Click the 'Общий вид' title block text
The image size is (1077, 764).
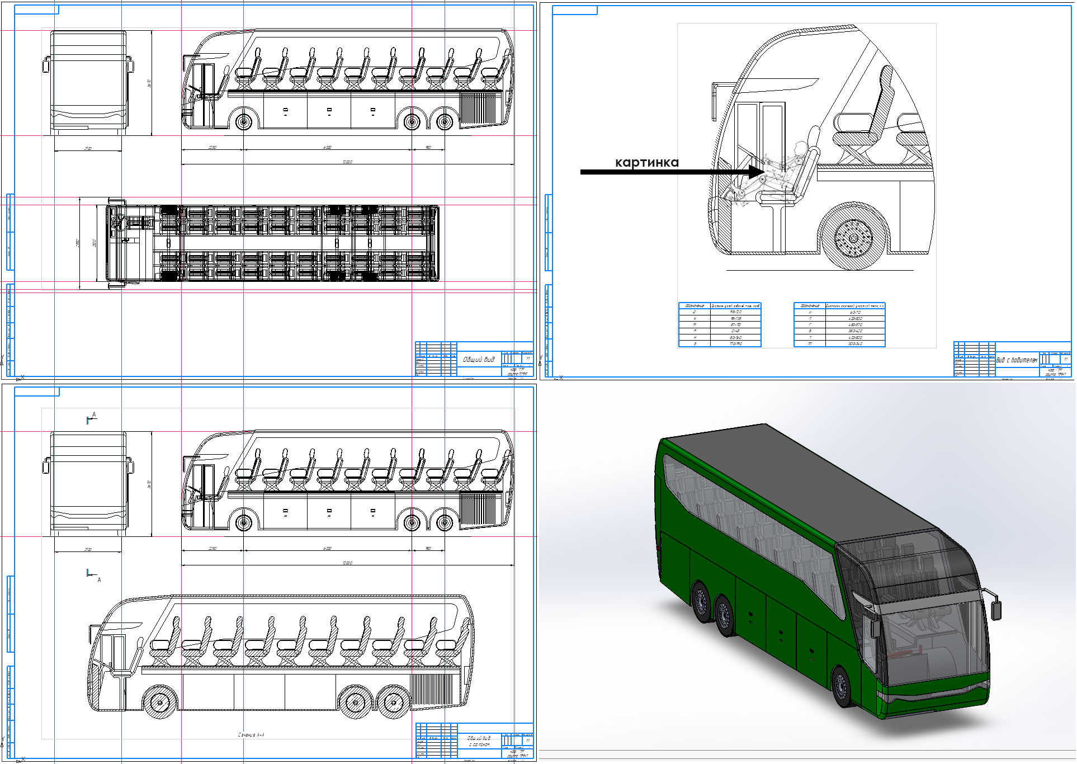point(479,360)
